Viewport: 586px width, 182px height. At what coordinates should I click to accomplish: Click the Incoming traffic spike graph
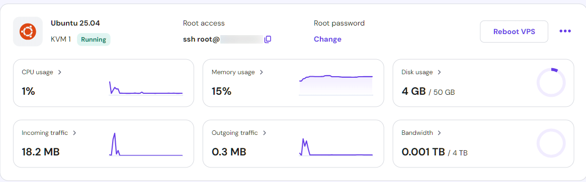tap(146, 144)
